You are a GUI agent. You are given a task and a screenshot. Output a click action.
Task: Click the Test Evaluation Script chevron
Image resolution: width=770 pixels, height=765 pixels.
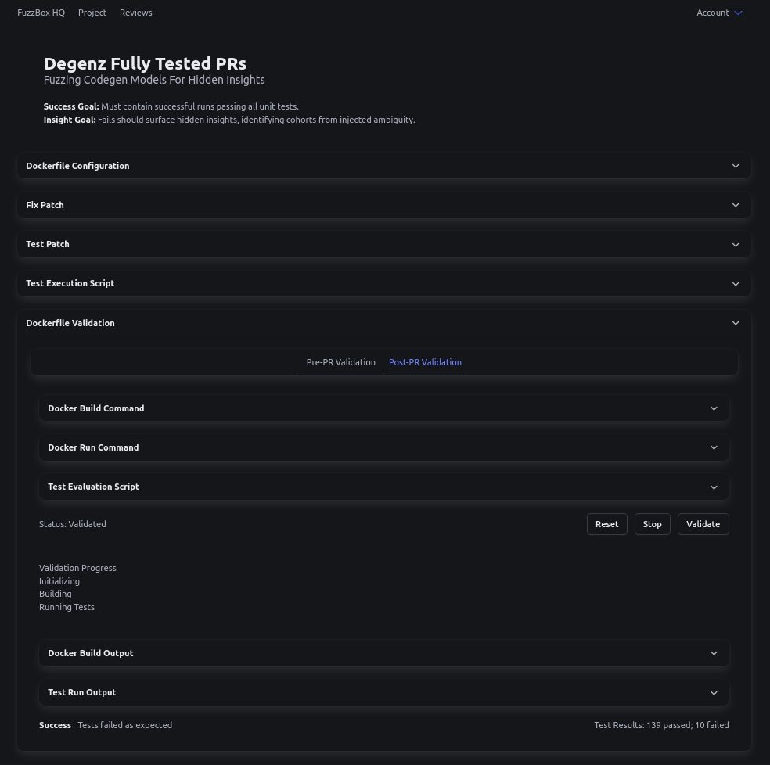pyautogui.click(x=713, y=487)
